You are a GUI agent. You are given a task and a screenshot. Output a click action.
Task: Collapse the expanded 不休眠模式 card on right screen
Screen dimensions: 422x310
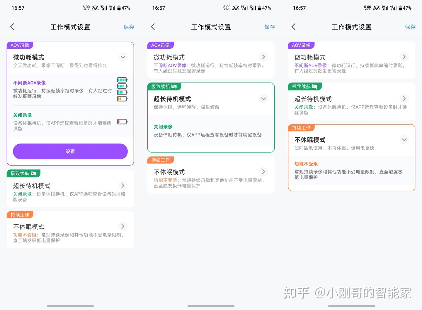404,139
